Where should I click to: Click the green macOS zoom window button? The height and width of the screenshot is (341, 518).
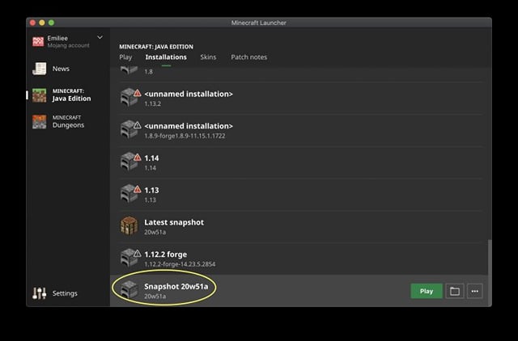click(51, 23)
